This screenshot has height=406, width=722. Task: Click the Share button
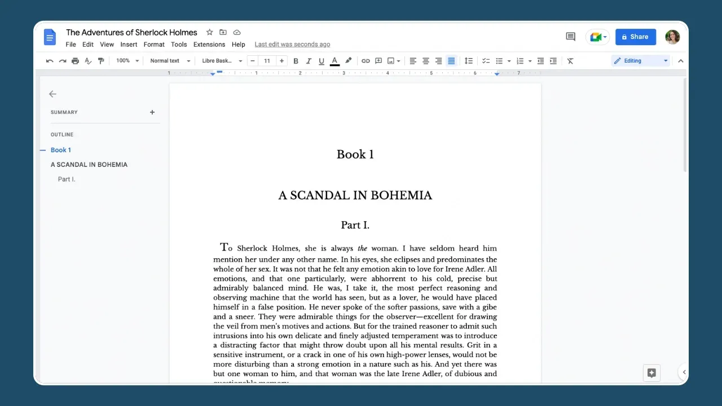[635, 37]
